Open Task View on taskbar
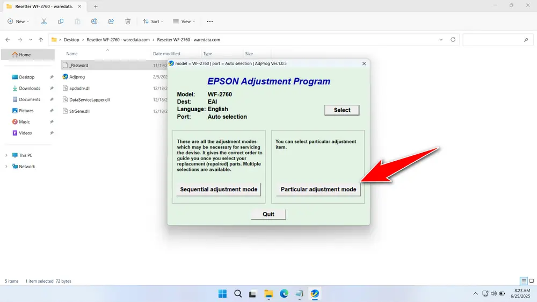This screenshot has width=537, height=302. click(253, 294)
